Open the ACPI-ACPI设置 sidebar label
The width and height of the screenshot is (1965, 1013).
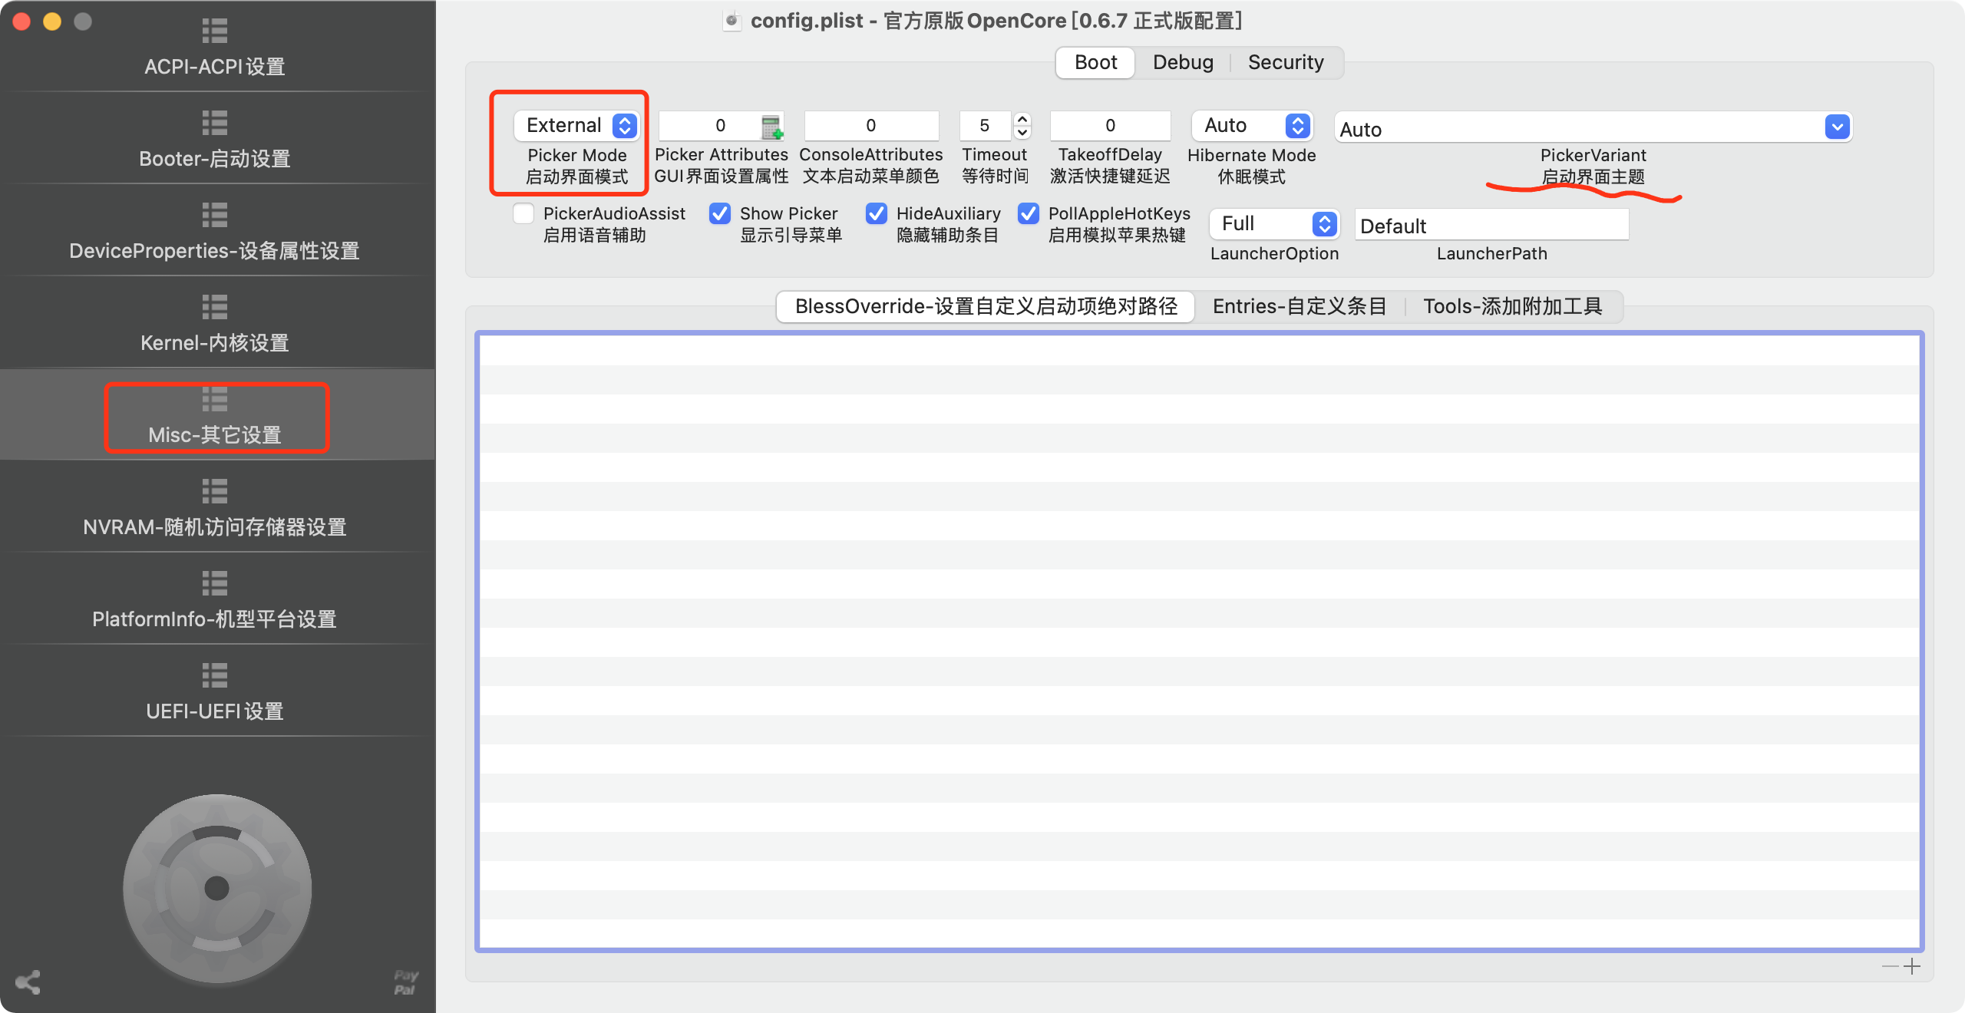click(215, 67)
